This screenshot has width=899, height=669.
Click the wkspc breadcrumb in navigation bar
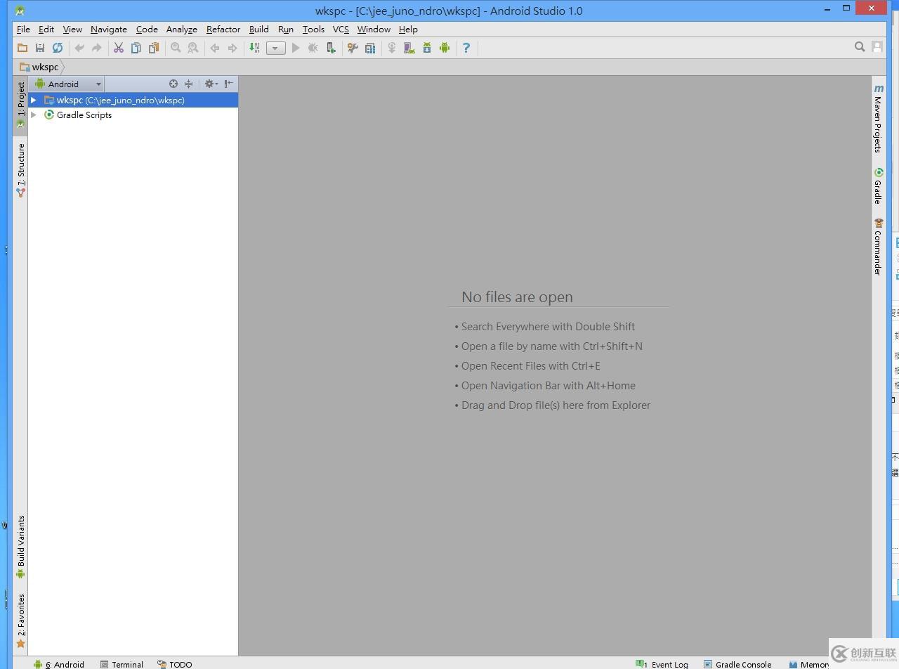tap(40, 67)
